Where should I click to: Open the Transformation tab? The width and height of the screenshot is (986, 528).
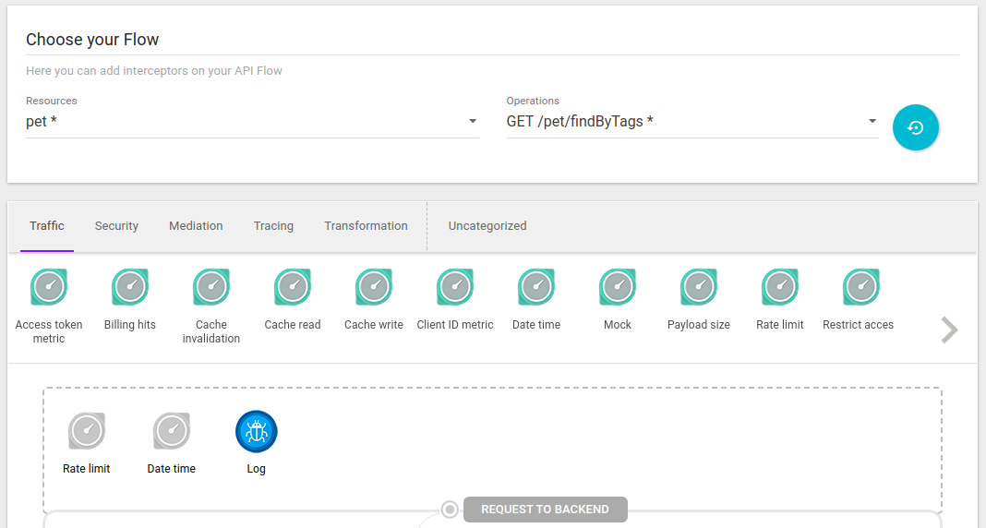[x=366, y=226]
